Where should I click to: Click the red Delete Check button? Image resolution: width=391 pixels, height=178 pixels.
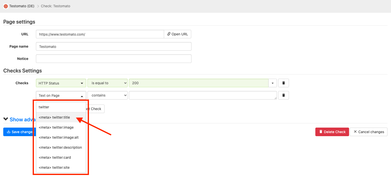(x=332, y=132)
